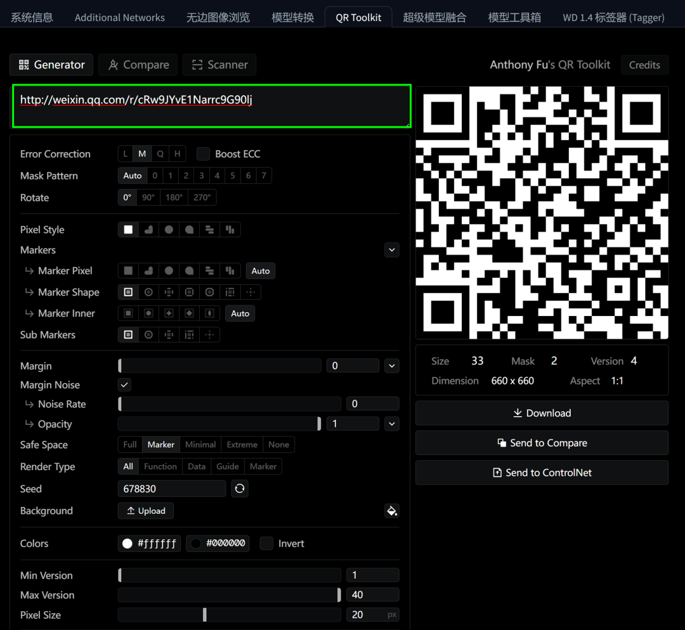Click the Opacity slider handle
685x630 pixels.
point(319,424)
